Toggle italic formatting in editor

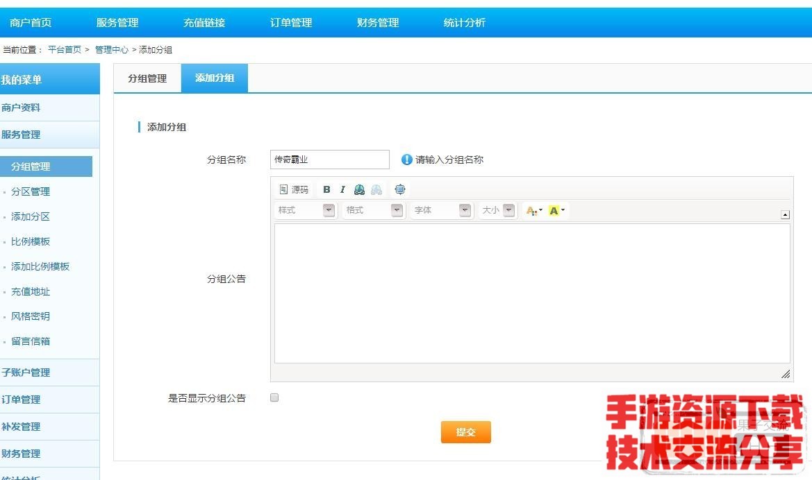(x=342, y=189)
